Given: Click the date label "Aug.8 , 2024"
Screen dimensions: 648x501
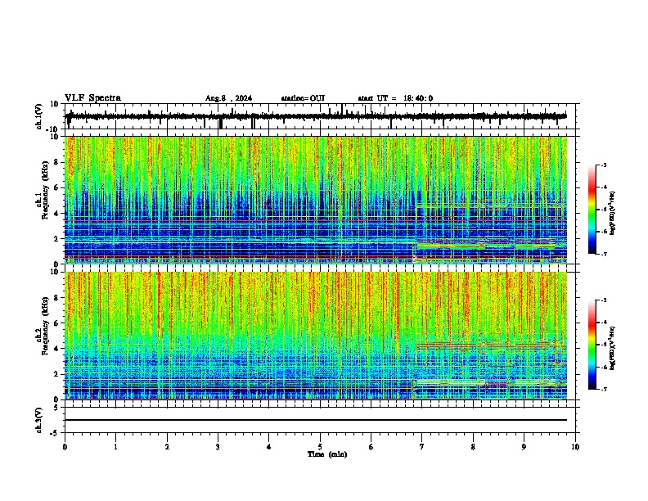Looking at the screenshot, I should tap(228, 98).
